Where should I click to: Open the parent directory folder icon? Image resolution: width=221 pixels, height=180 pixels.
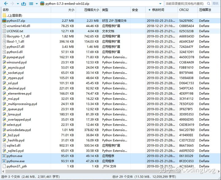pyautogui.click(x=4, y=15)
